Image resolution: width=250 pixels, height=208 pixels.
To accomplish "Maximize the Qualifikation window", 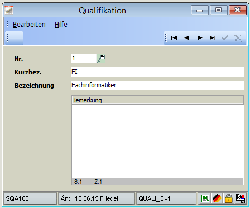I will click(219, 10).
